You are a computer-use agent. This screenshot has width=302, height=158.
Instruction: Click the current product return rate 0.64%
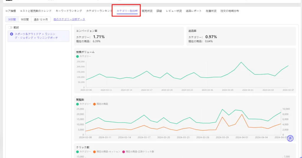tap(209, 41)
